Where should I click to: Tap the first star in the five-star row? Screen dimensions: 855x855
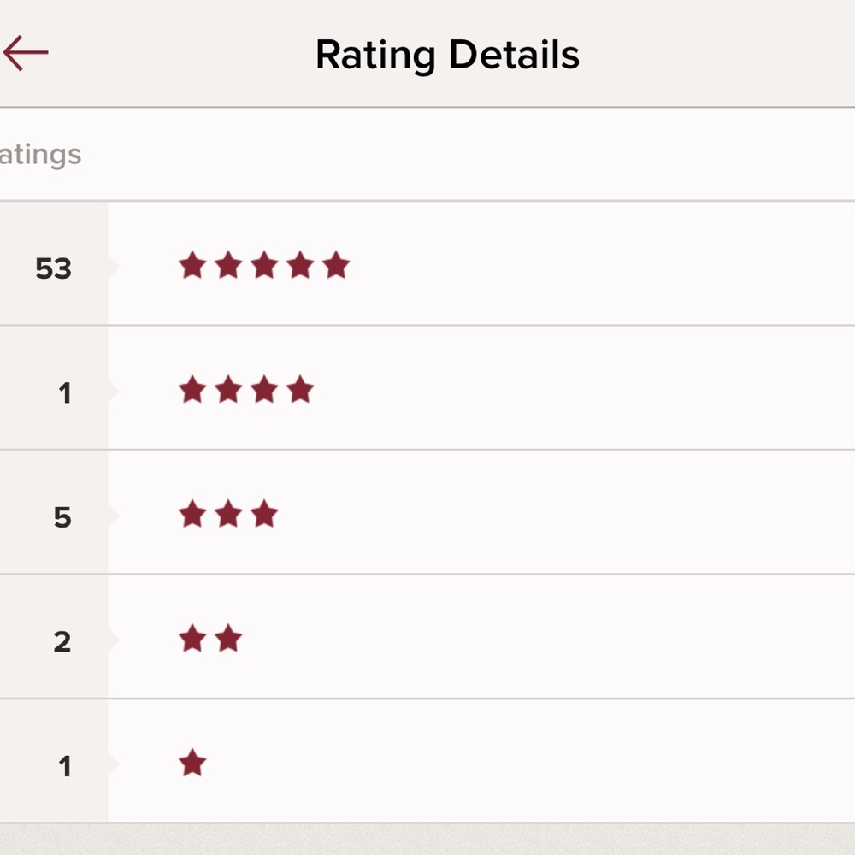click(x=192, y=264)
